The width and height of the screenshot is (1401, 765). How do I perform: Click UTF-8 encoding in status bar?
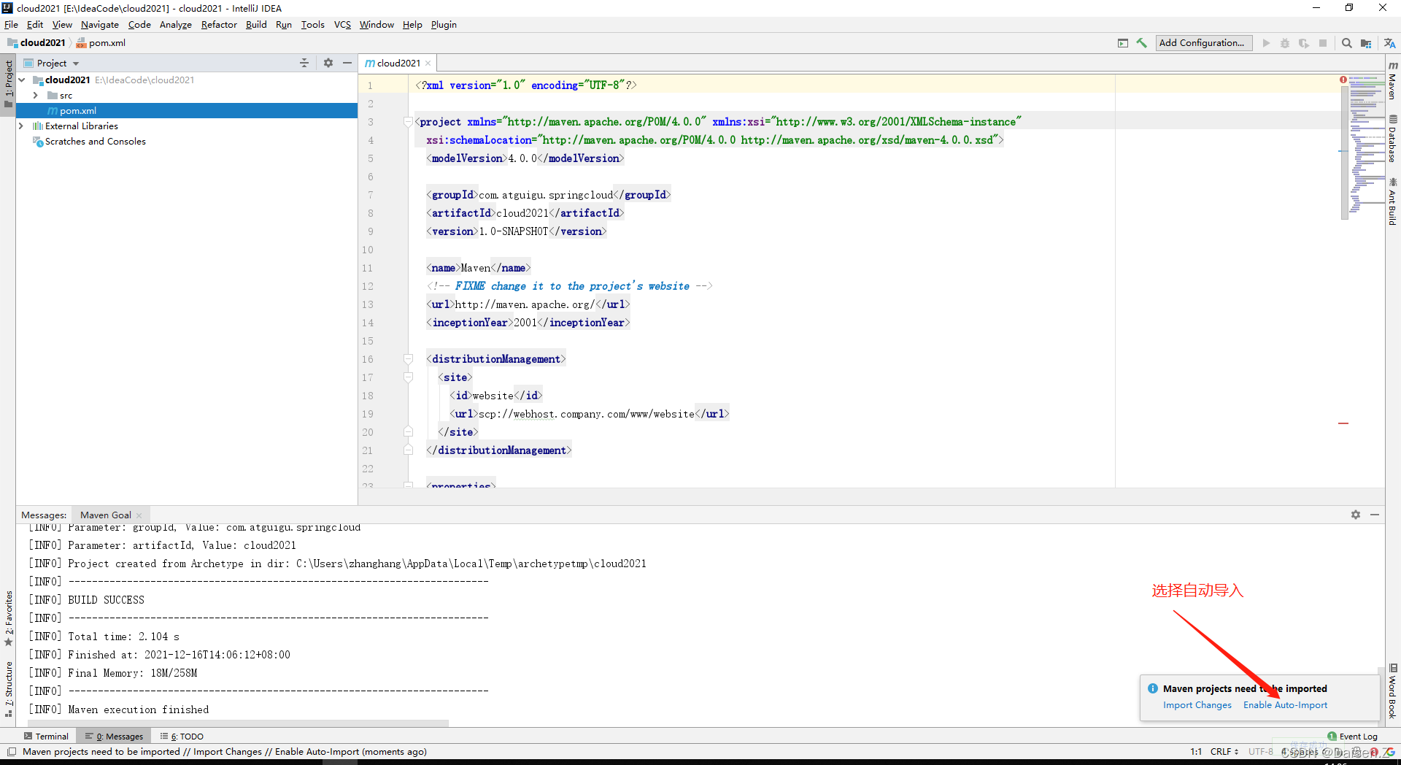coord(1260,751)
